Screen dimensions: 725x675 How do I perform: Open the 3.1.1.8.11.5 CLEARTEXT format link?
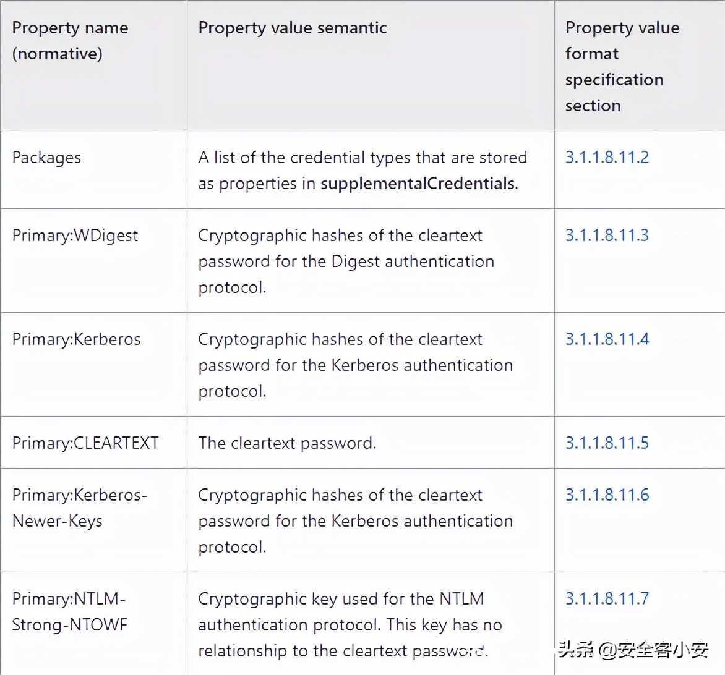click(607, 443)
